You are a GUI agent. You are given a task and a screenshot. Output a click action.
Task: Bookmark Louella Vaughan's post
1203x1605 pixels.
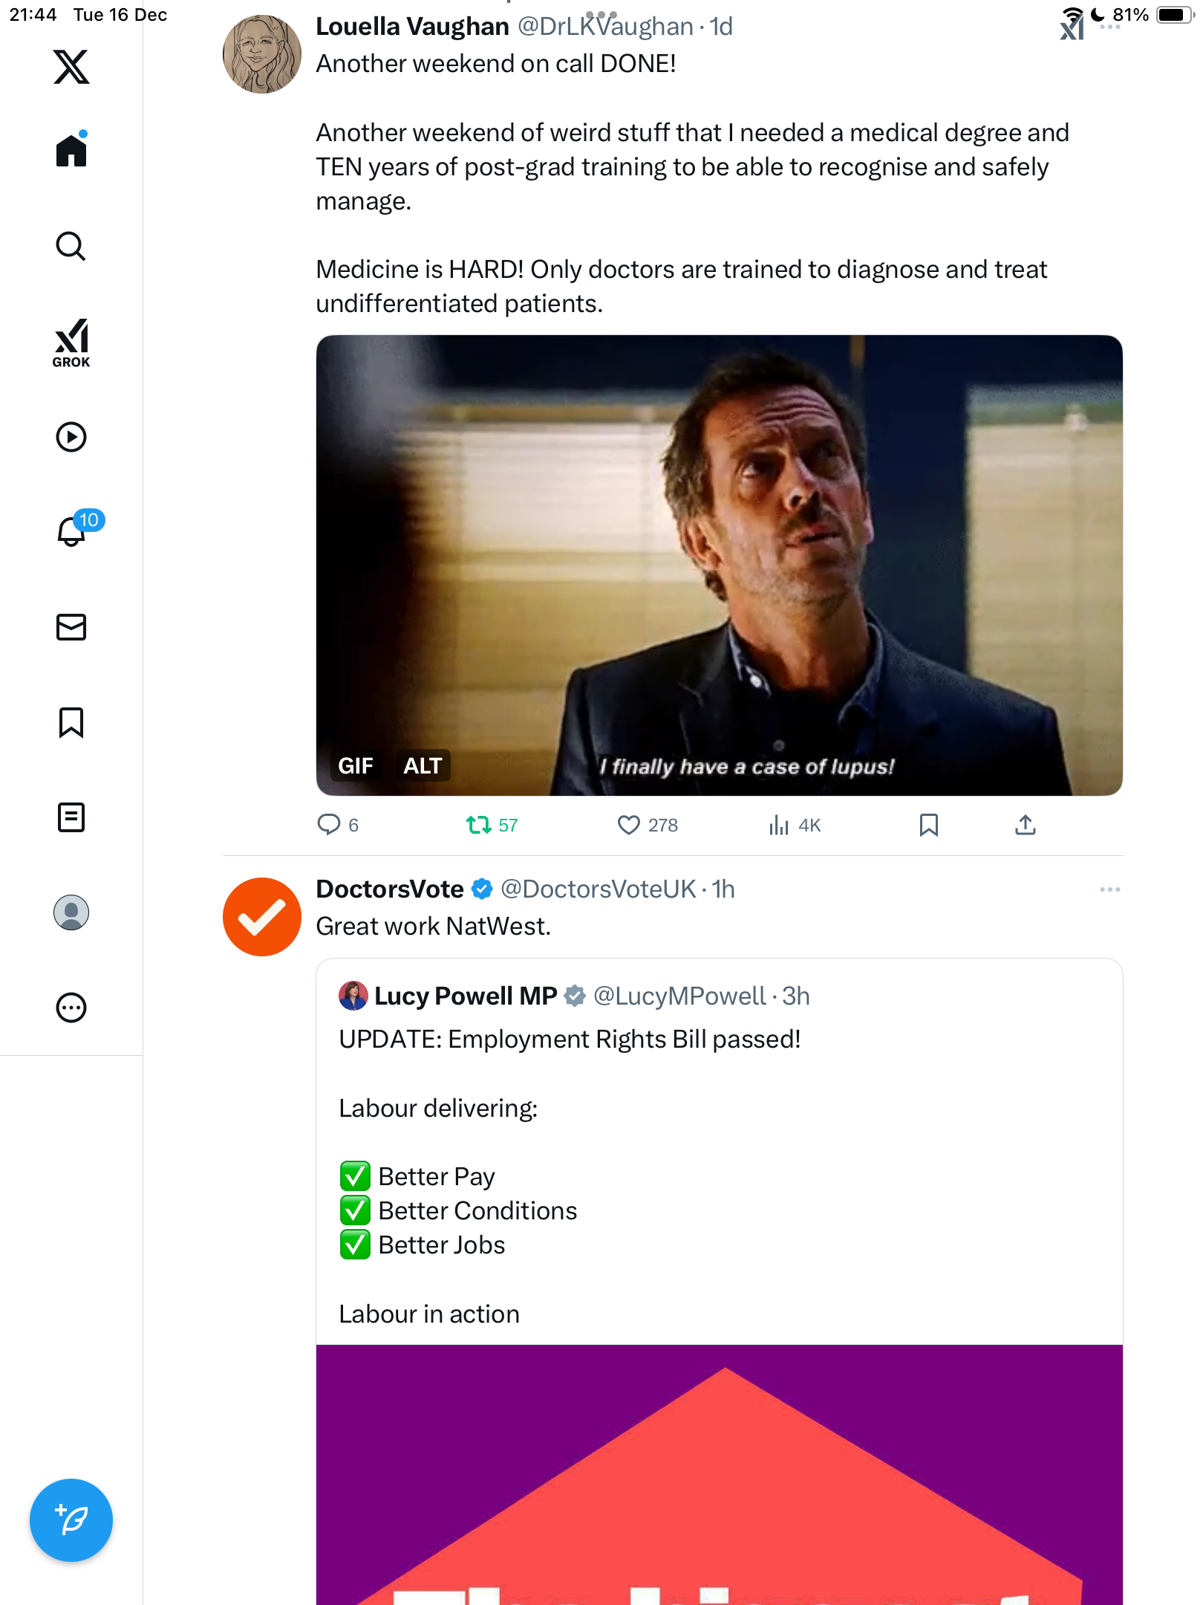928,825
